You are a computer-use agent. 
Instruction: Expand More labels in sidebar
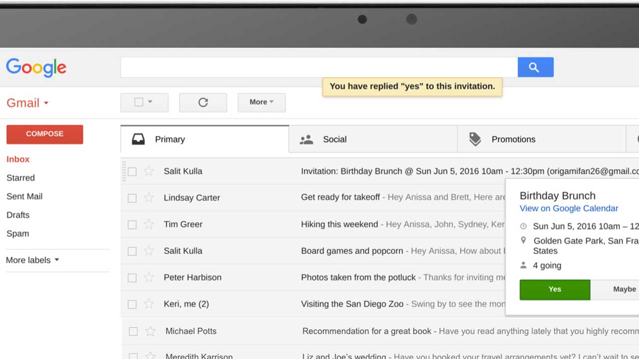(x=32, y=260)
